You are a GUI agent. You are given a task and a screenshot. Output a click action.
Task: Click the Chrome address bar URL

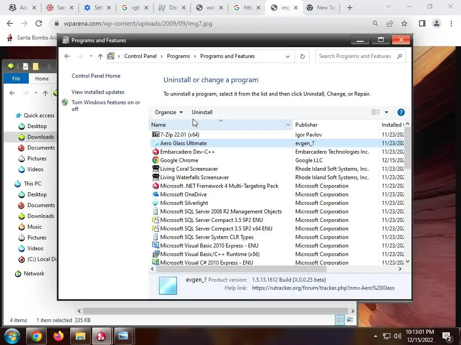tap(138, 23)
